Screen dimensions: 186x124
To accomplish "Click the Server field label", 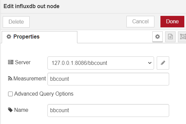I will coord(23,62).
